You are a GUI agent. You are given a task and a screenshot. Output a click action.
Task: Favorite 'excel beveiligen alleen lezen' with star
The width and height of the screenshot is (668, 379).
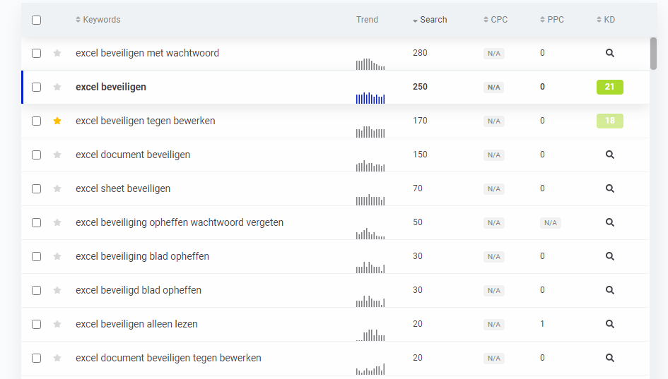pos(57,324)
